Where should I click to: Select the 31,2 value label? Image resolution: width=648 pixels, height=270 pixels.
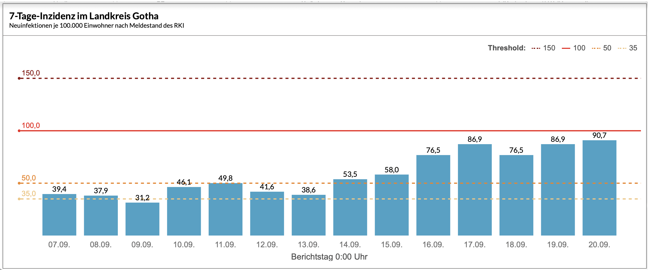(x=142, y=198)
